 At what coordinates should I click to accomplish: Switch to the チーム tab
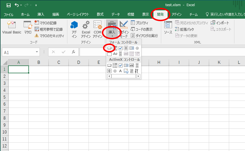193,14
